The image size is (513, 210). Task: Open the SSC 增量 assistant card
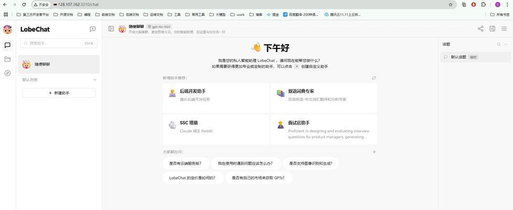(x=216, y=129)
